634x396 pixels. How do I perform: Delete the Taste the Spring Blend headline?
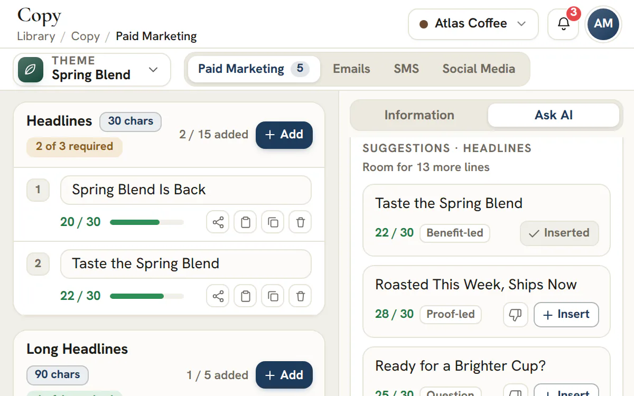pyautogui.click(x=301, y=296)
